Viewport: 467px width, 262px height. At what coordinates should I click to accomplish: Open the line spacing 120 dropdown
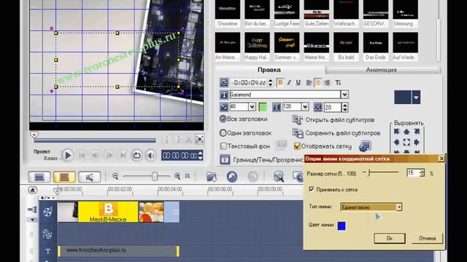coord(305,107)
